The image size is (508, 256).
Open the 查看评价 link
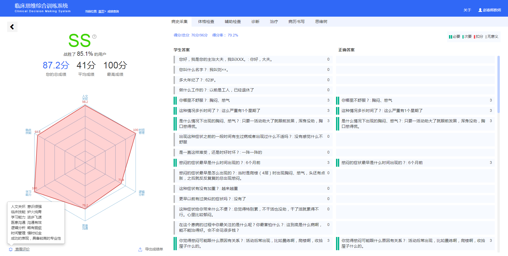22,249
